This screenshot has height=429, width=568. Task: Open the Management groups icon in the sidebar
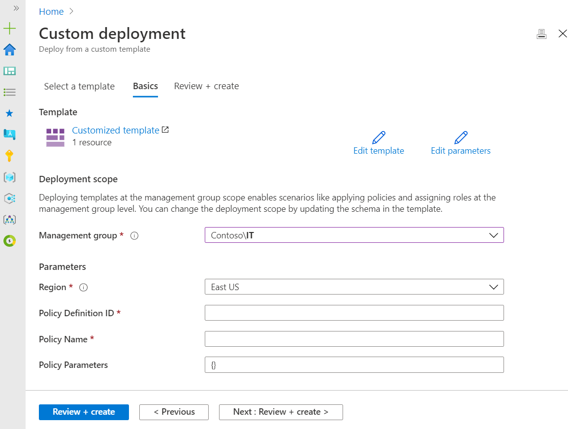click(9, 219)
